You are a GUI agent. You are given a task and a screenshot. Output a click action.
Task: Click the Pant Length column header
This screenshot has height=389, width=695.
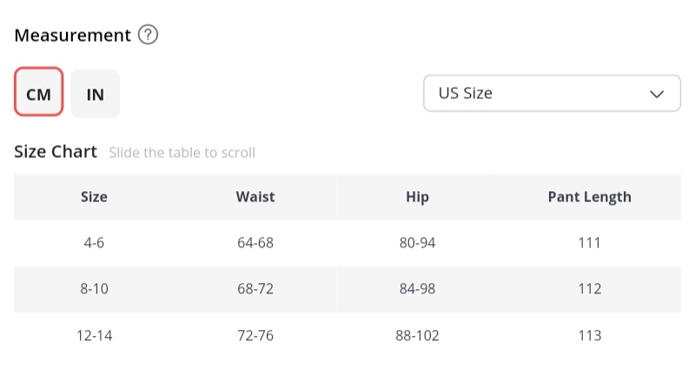[x=589, y=196]
